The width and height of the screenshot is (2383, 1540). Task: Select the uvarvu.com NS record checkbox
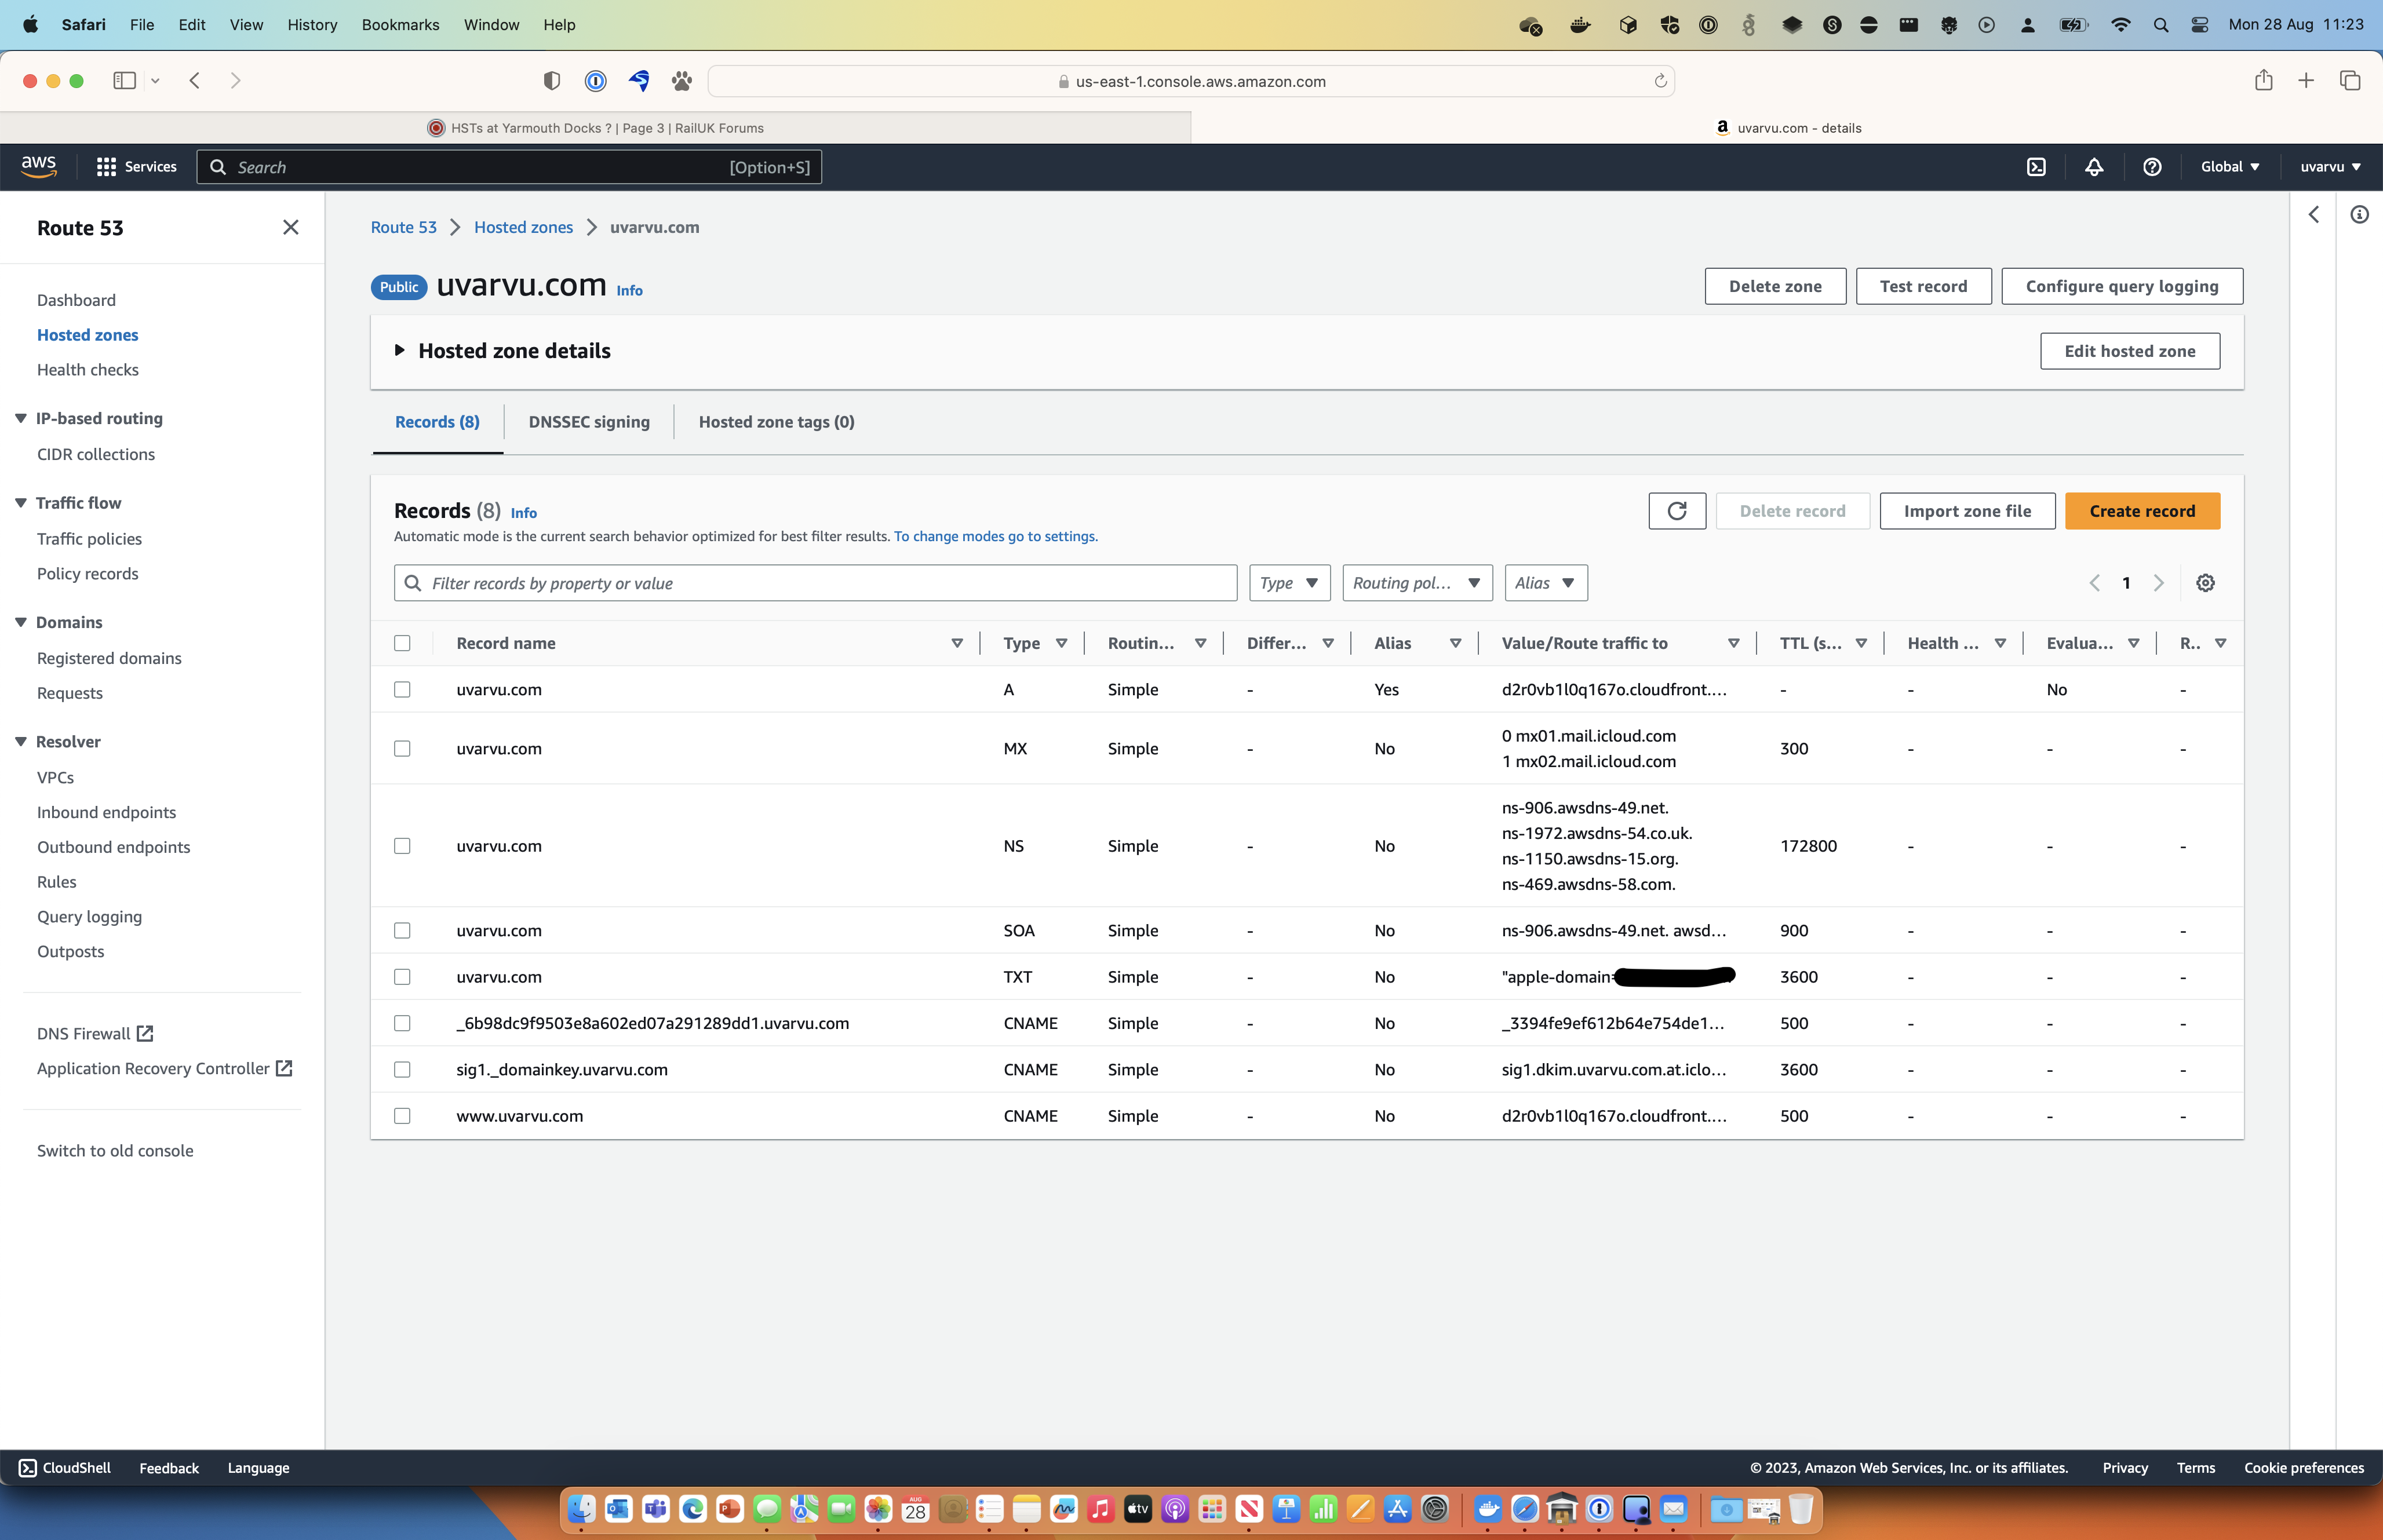(x=402, y=846)
